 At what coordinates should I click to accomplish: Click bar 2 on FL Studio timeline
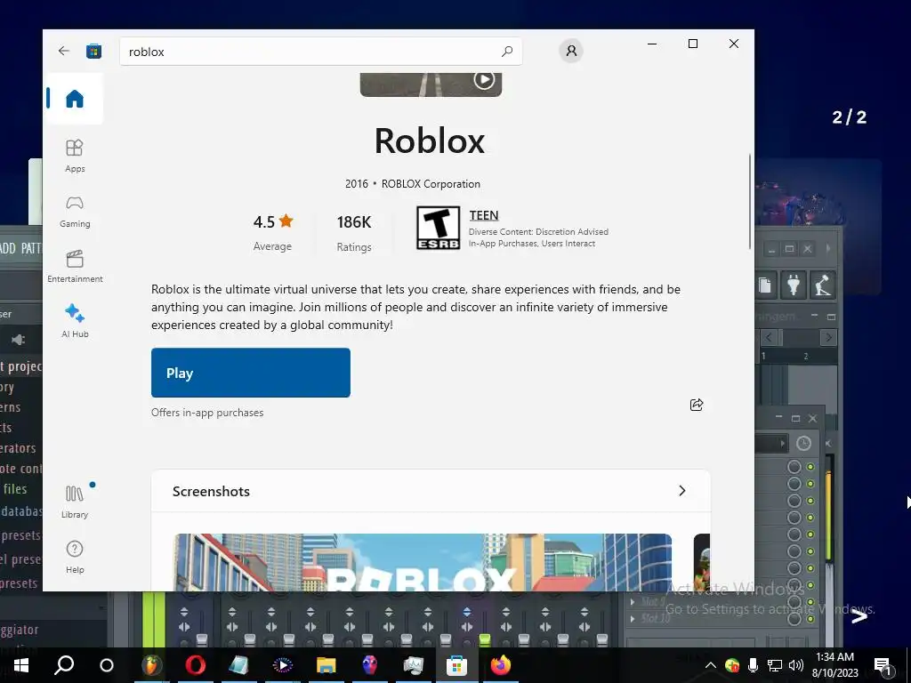(x=806, y=356)
